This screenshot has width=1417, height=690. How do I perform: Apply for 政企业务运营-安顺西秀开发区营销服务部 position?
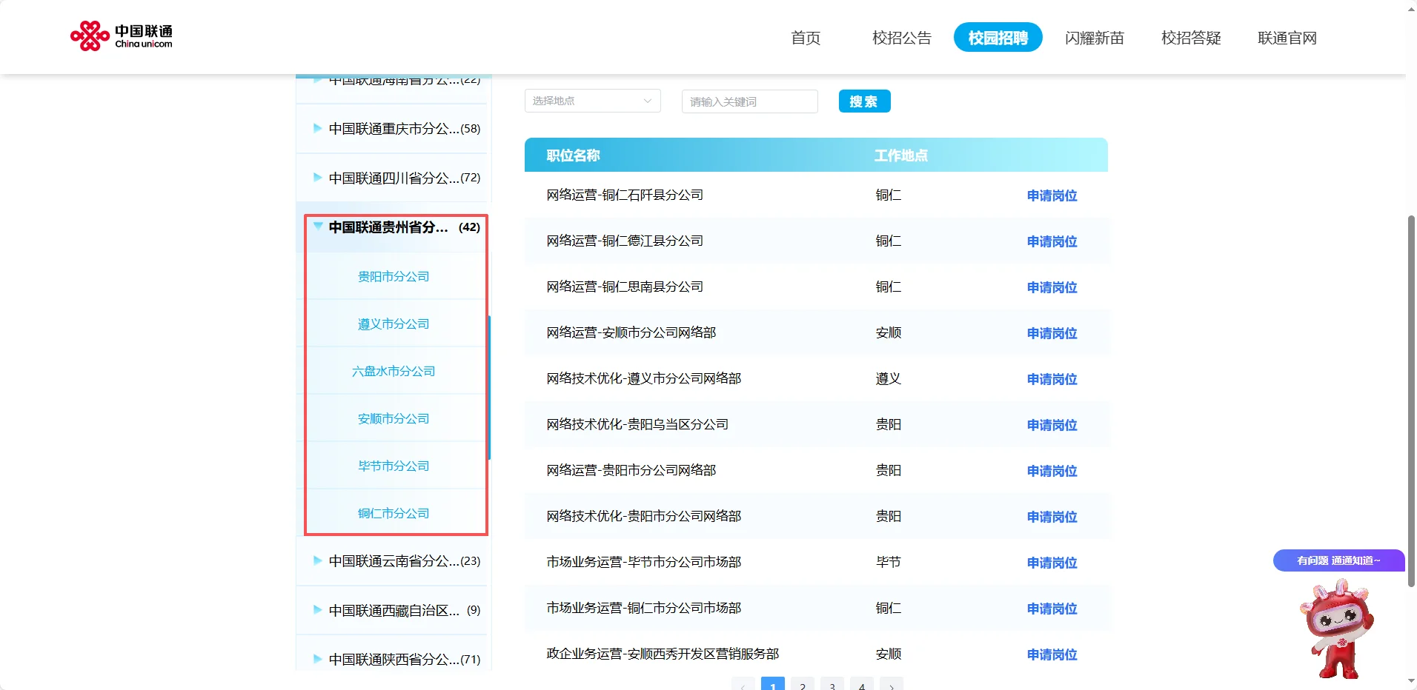1052,654
